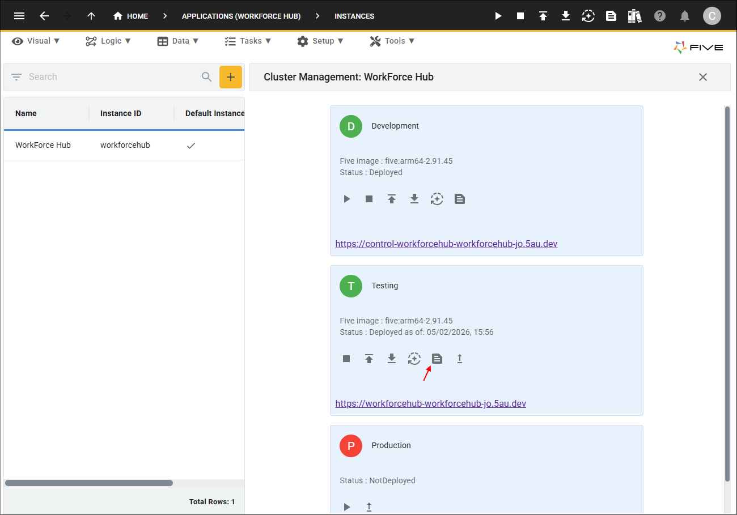Screen dimensions: 737x515
Task: Click the vertical scrollbar of the cluster panel
Action: (727, 294)
